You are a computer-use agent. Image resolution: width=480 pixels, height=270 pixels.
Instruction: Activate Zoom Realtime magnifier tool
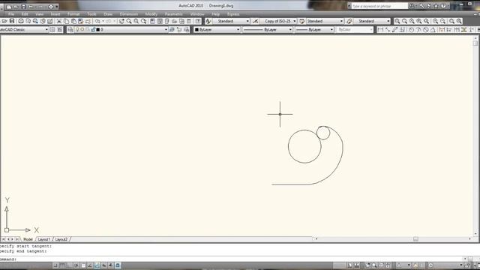pos(129,21)
